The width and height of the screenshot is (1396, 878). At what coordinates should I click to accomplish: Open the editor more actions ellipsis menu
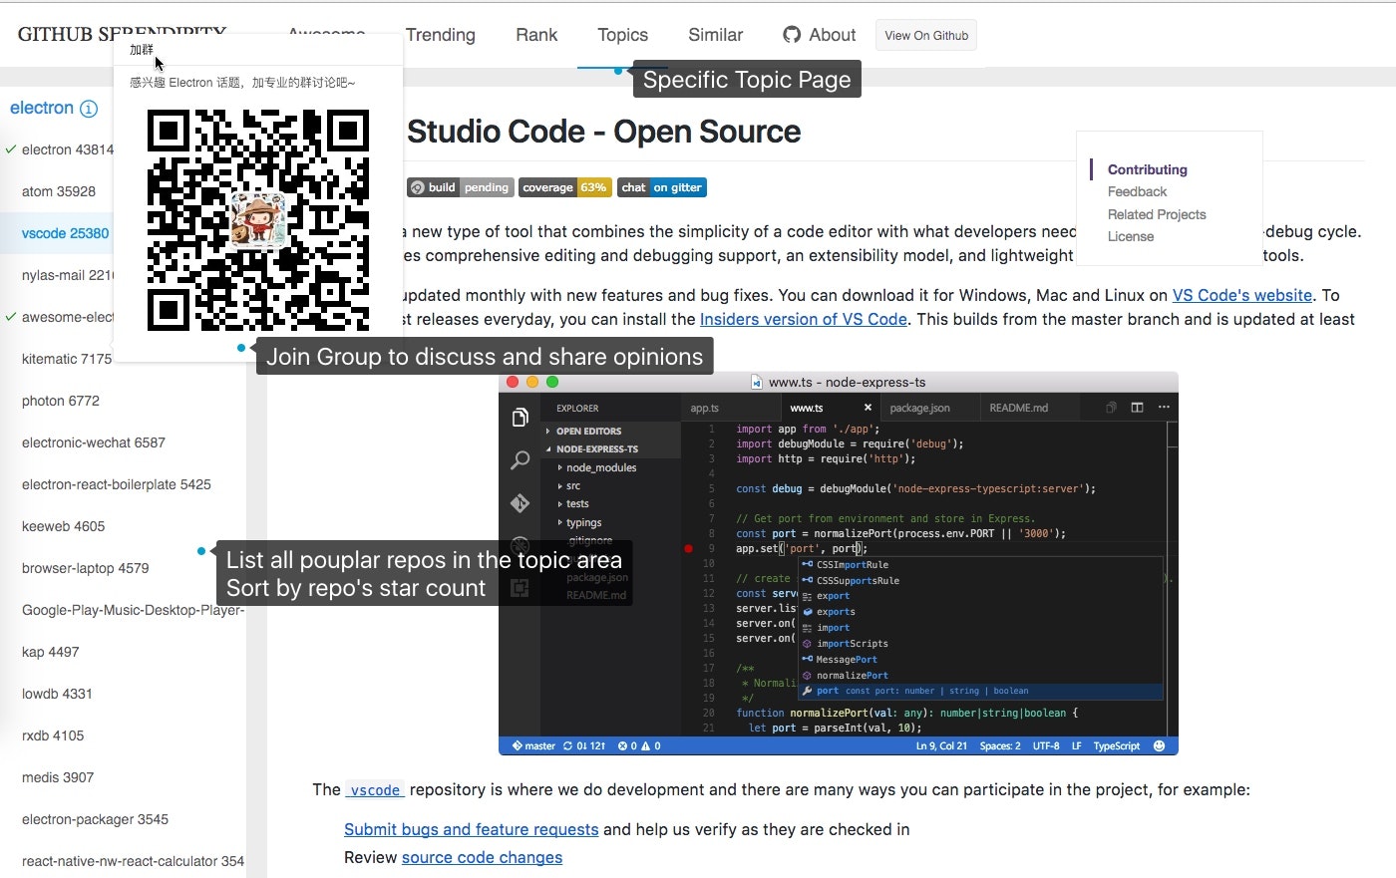pyautogui.click(x=1164, y=407)
